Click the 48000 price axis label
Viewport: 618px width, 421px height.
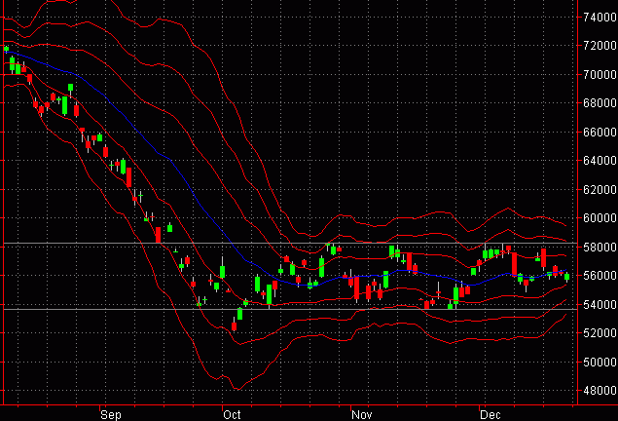[x=600, y=391]
